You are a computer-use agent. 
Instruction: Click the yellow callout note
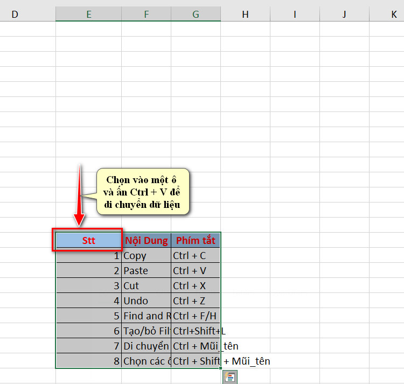pyautogui.click(x=143, y=192)
